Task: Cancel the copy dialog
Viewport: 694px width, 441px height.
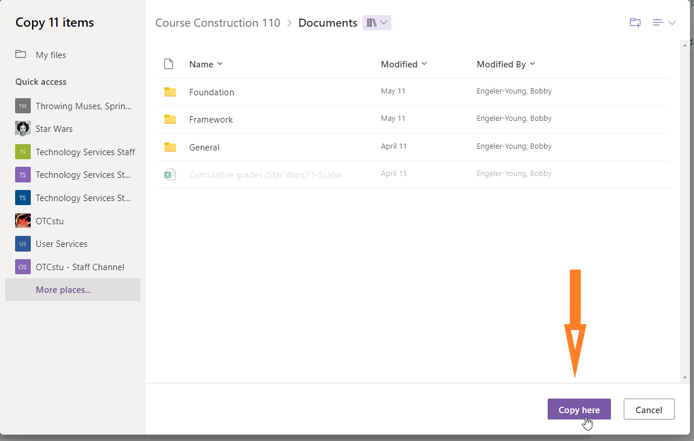Action: (x=649, y=410)
